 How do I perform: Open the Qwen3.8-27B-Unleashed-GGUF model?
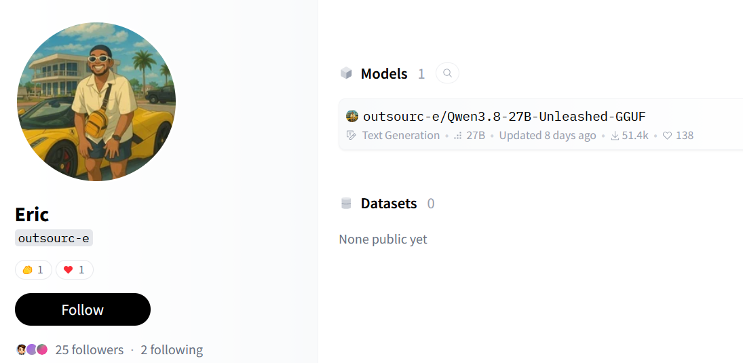click(505, 116)
